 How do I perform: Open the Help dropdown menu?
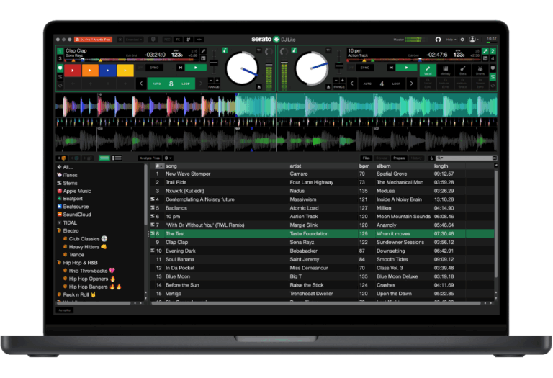click(x=451, y=40)
